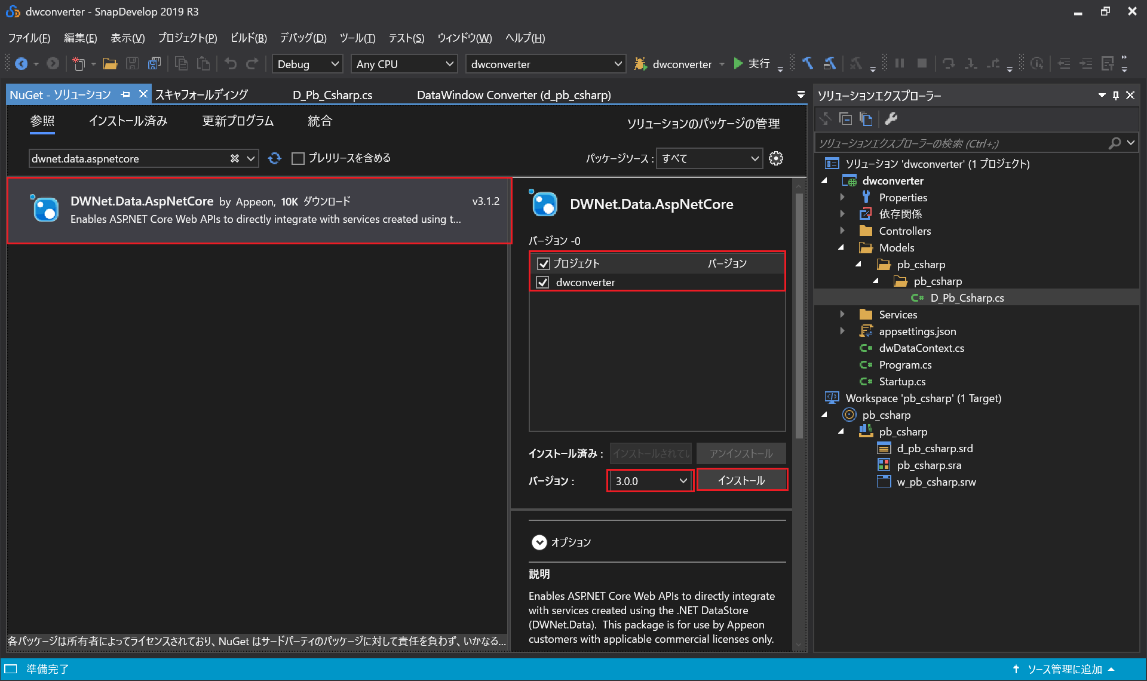This screenshot has height=681, width=1147.
Task: Collapse the Models folder node
Action: click(841, 247)
